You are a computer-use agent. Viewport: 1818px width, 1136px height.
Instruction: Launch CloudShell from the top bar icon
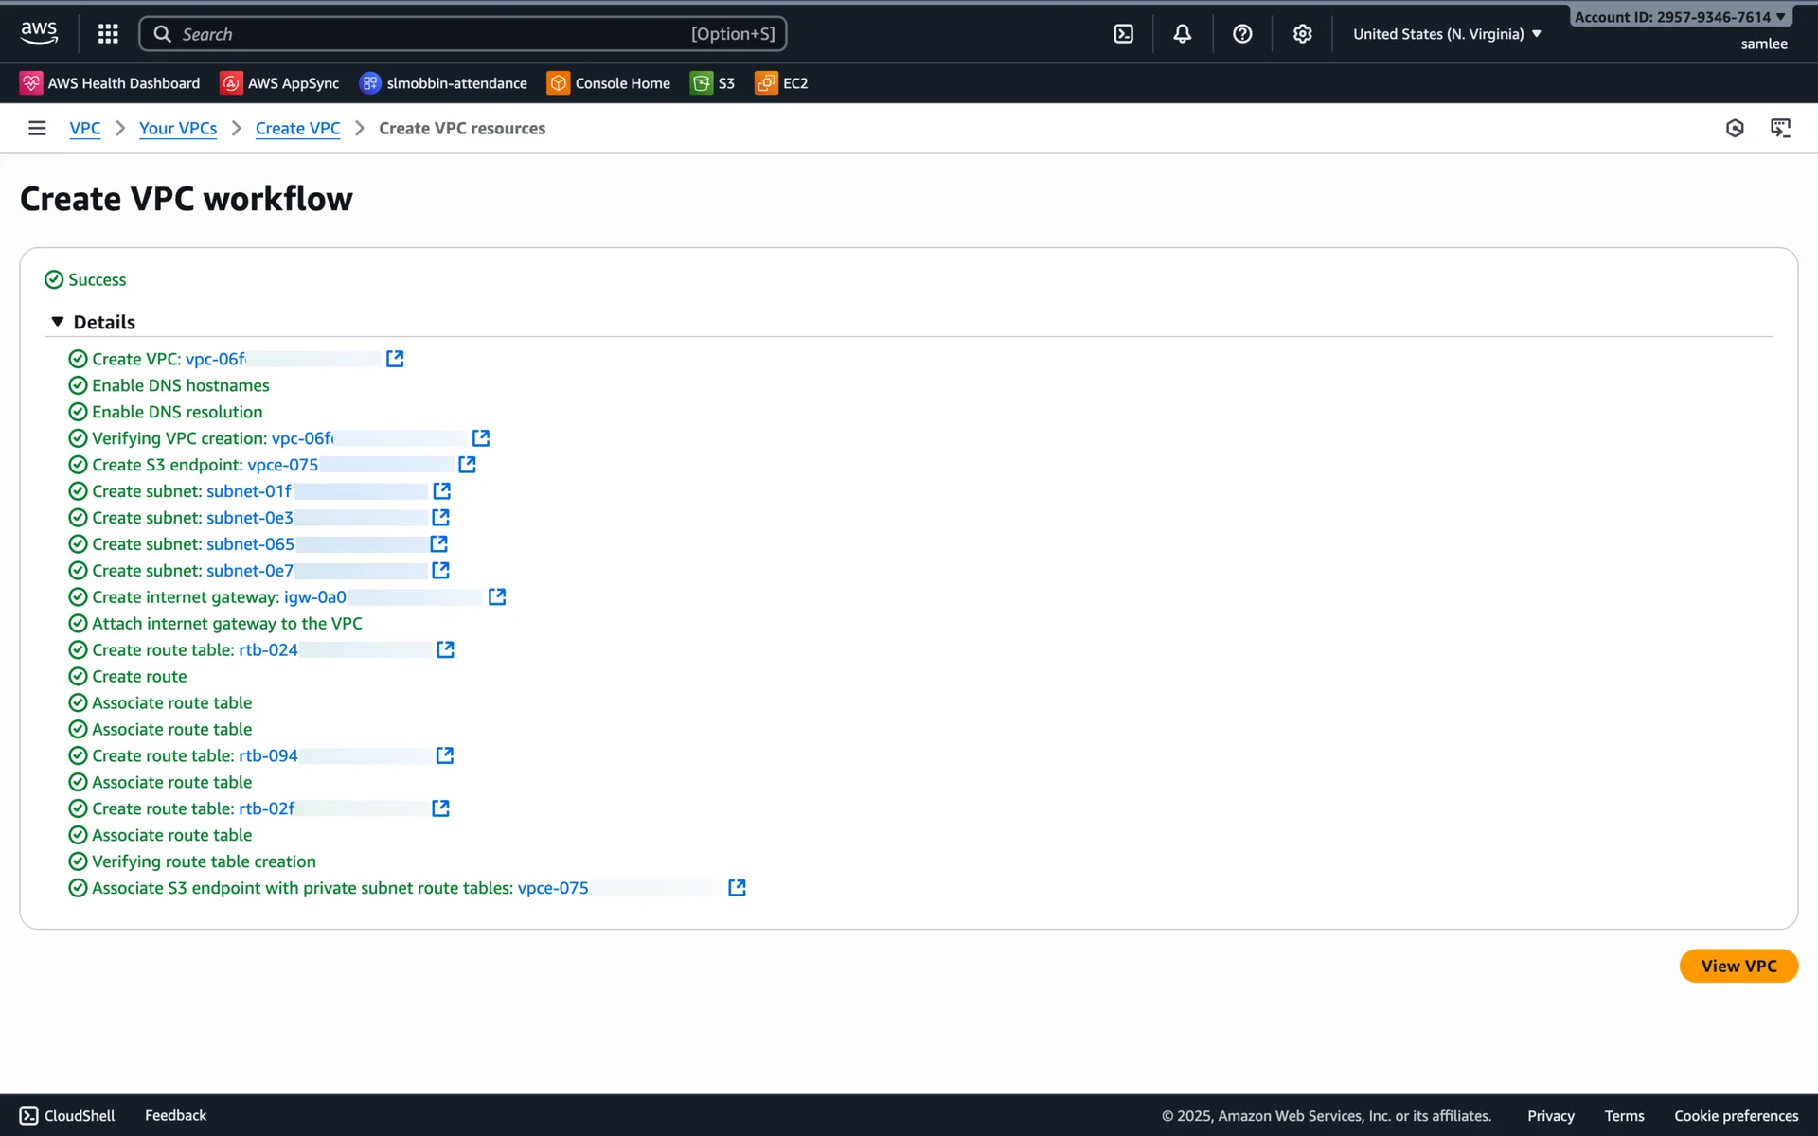[x=1123, y=34]
